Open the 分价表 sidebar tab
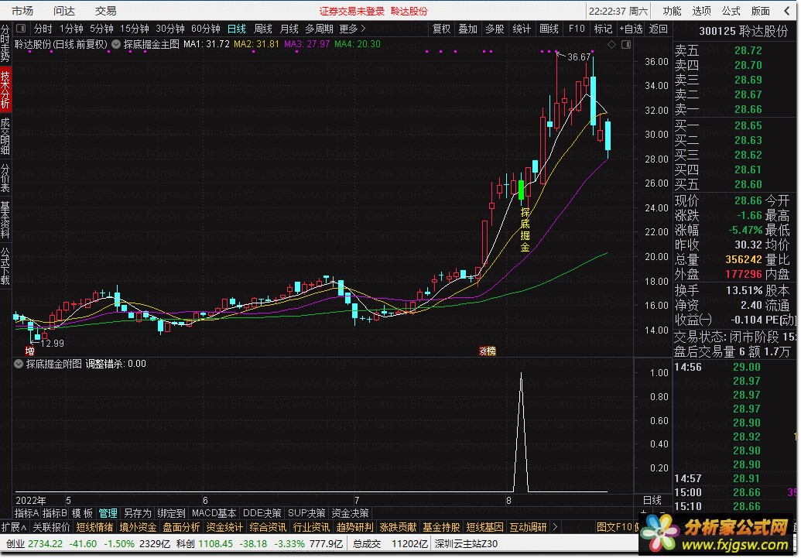The image size is (801, 558). (x=5, y=178)
